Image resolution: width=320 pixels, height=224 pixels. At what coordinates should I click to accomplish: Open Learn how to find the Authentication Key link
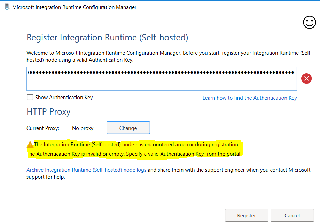point(250,98)
